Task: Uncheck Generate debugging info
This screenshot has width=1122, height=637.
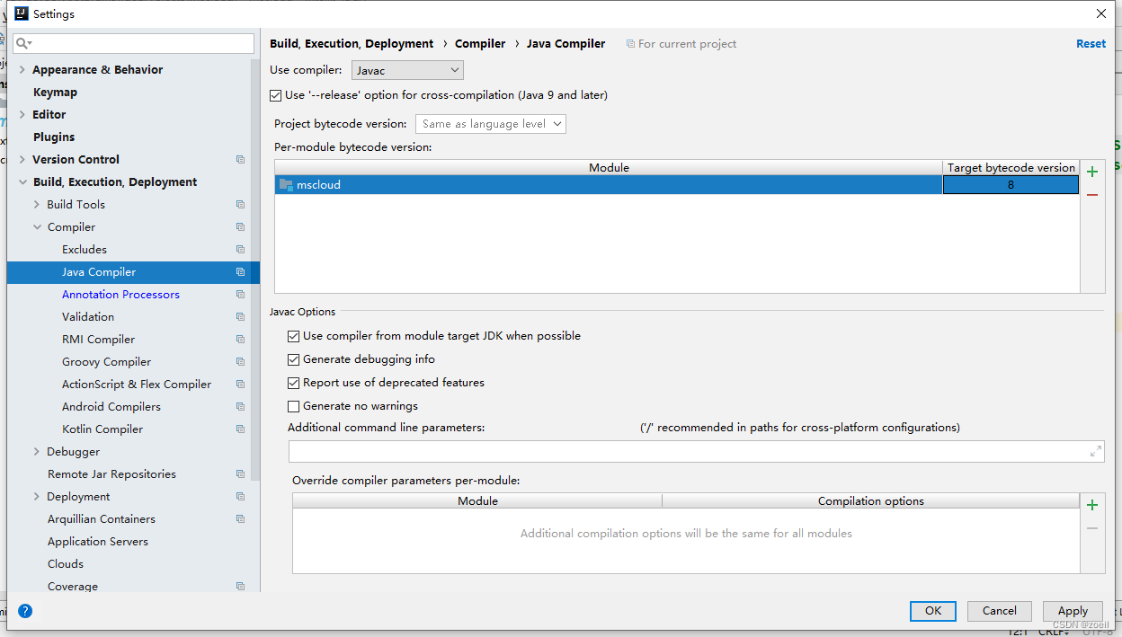Action: pos(293,359)
